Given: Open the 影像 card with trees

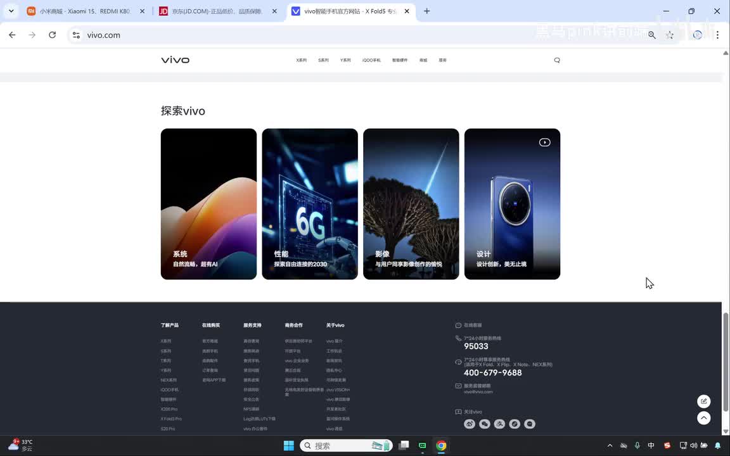Looking at the screenshot, I should point(411,204).
